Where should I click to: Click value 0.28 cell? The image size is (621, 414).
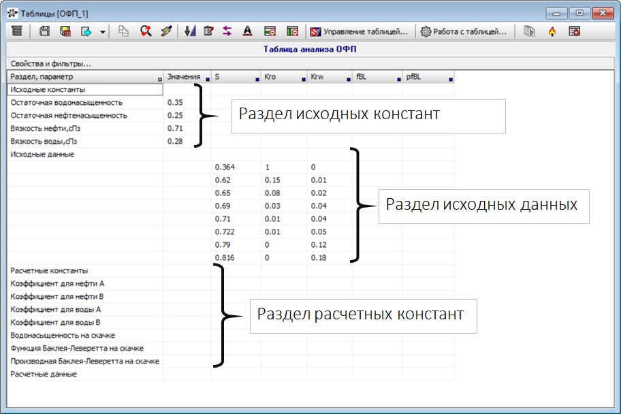pyautogui.click(x=175, y=142)
